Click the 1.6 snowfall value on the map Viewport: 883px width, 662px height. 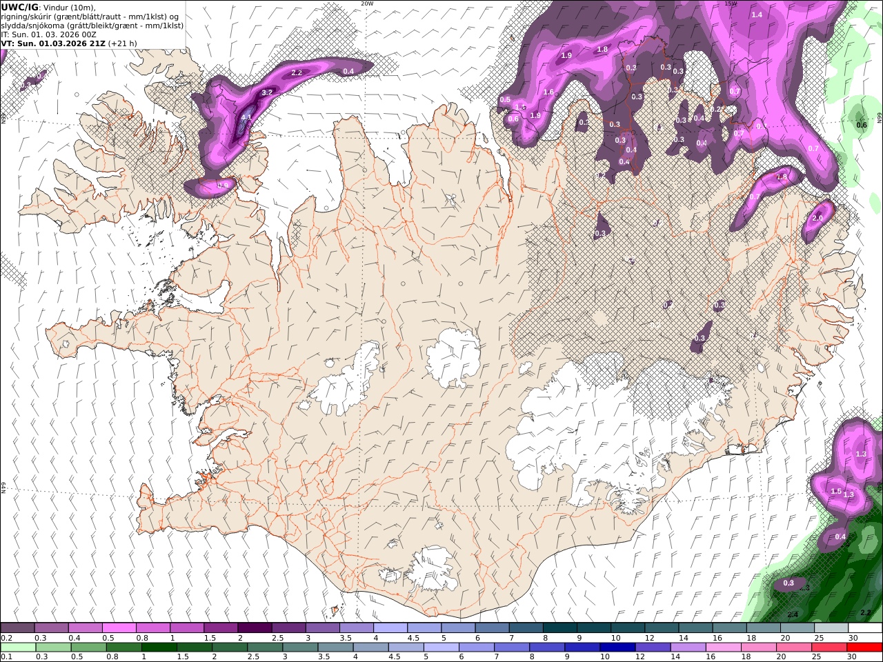coord(548,92)
